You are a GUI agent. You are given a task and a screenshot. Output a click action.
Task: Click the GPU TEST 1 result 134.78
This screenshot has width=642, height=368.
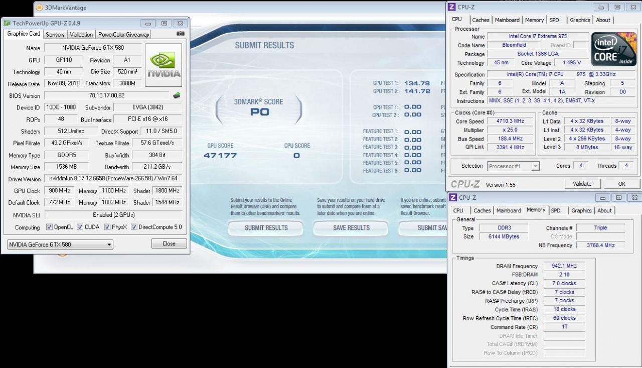click(417, 83)
